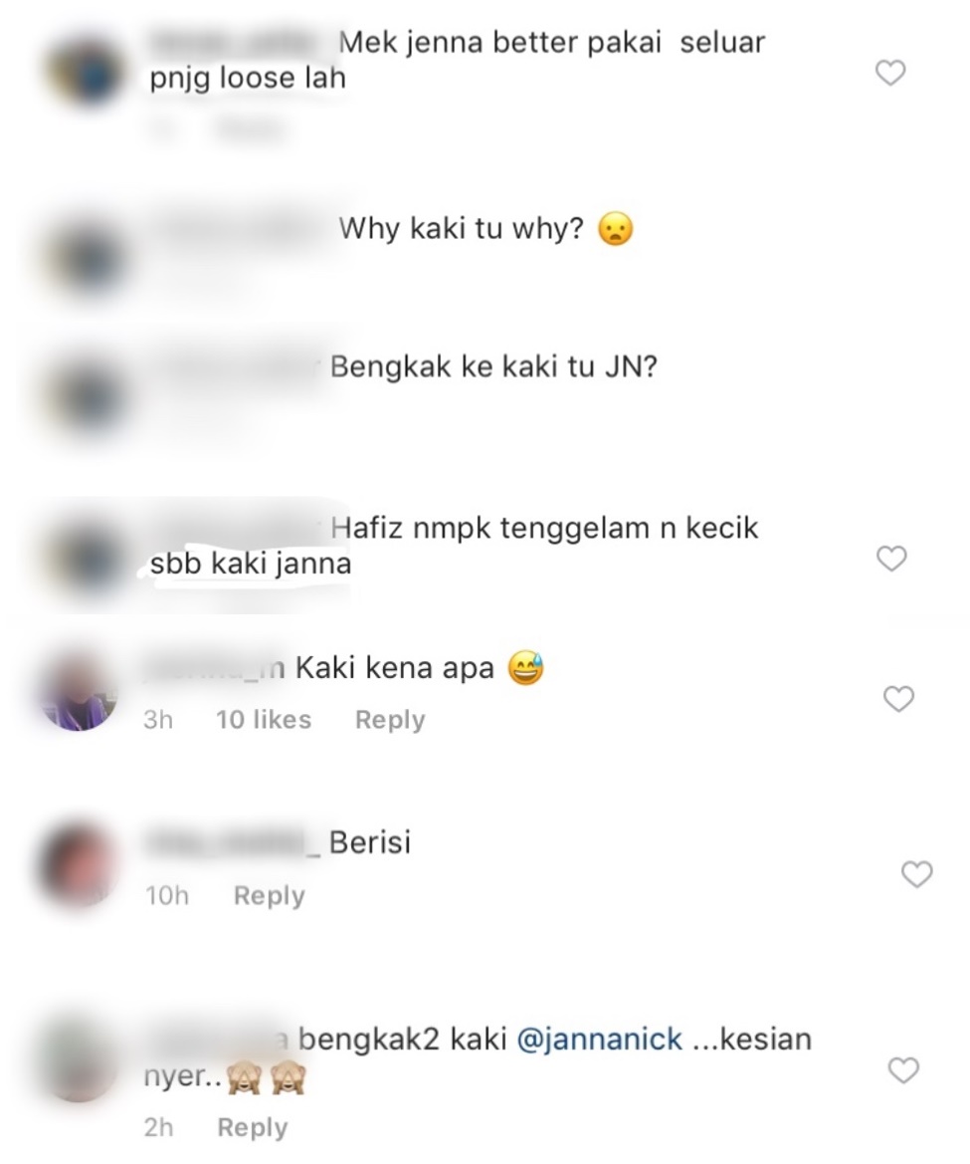The width and height of the screenshot is (970, 1164).
Task: Select the 'Why kaki tu why?' comment text
Action: (x=462, y=229)
